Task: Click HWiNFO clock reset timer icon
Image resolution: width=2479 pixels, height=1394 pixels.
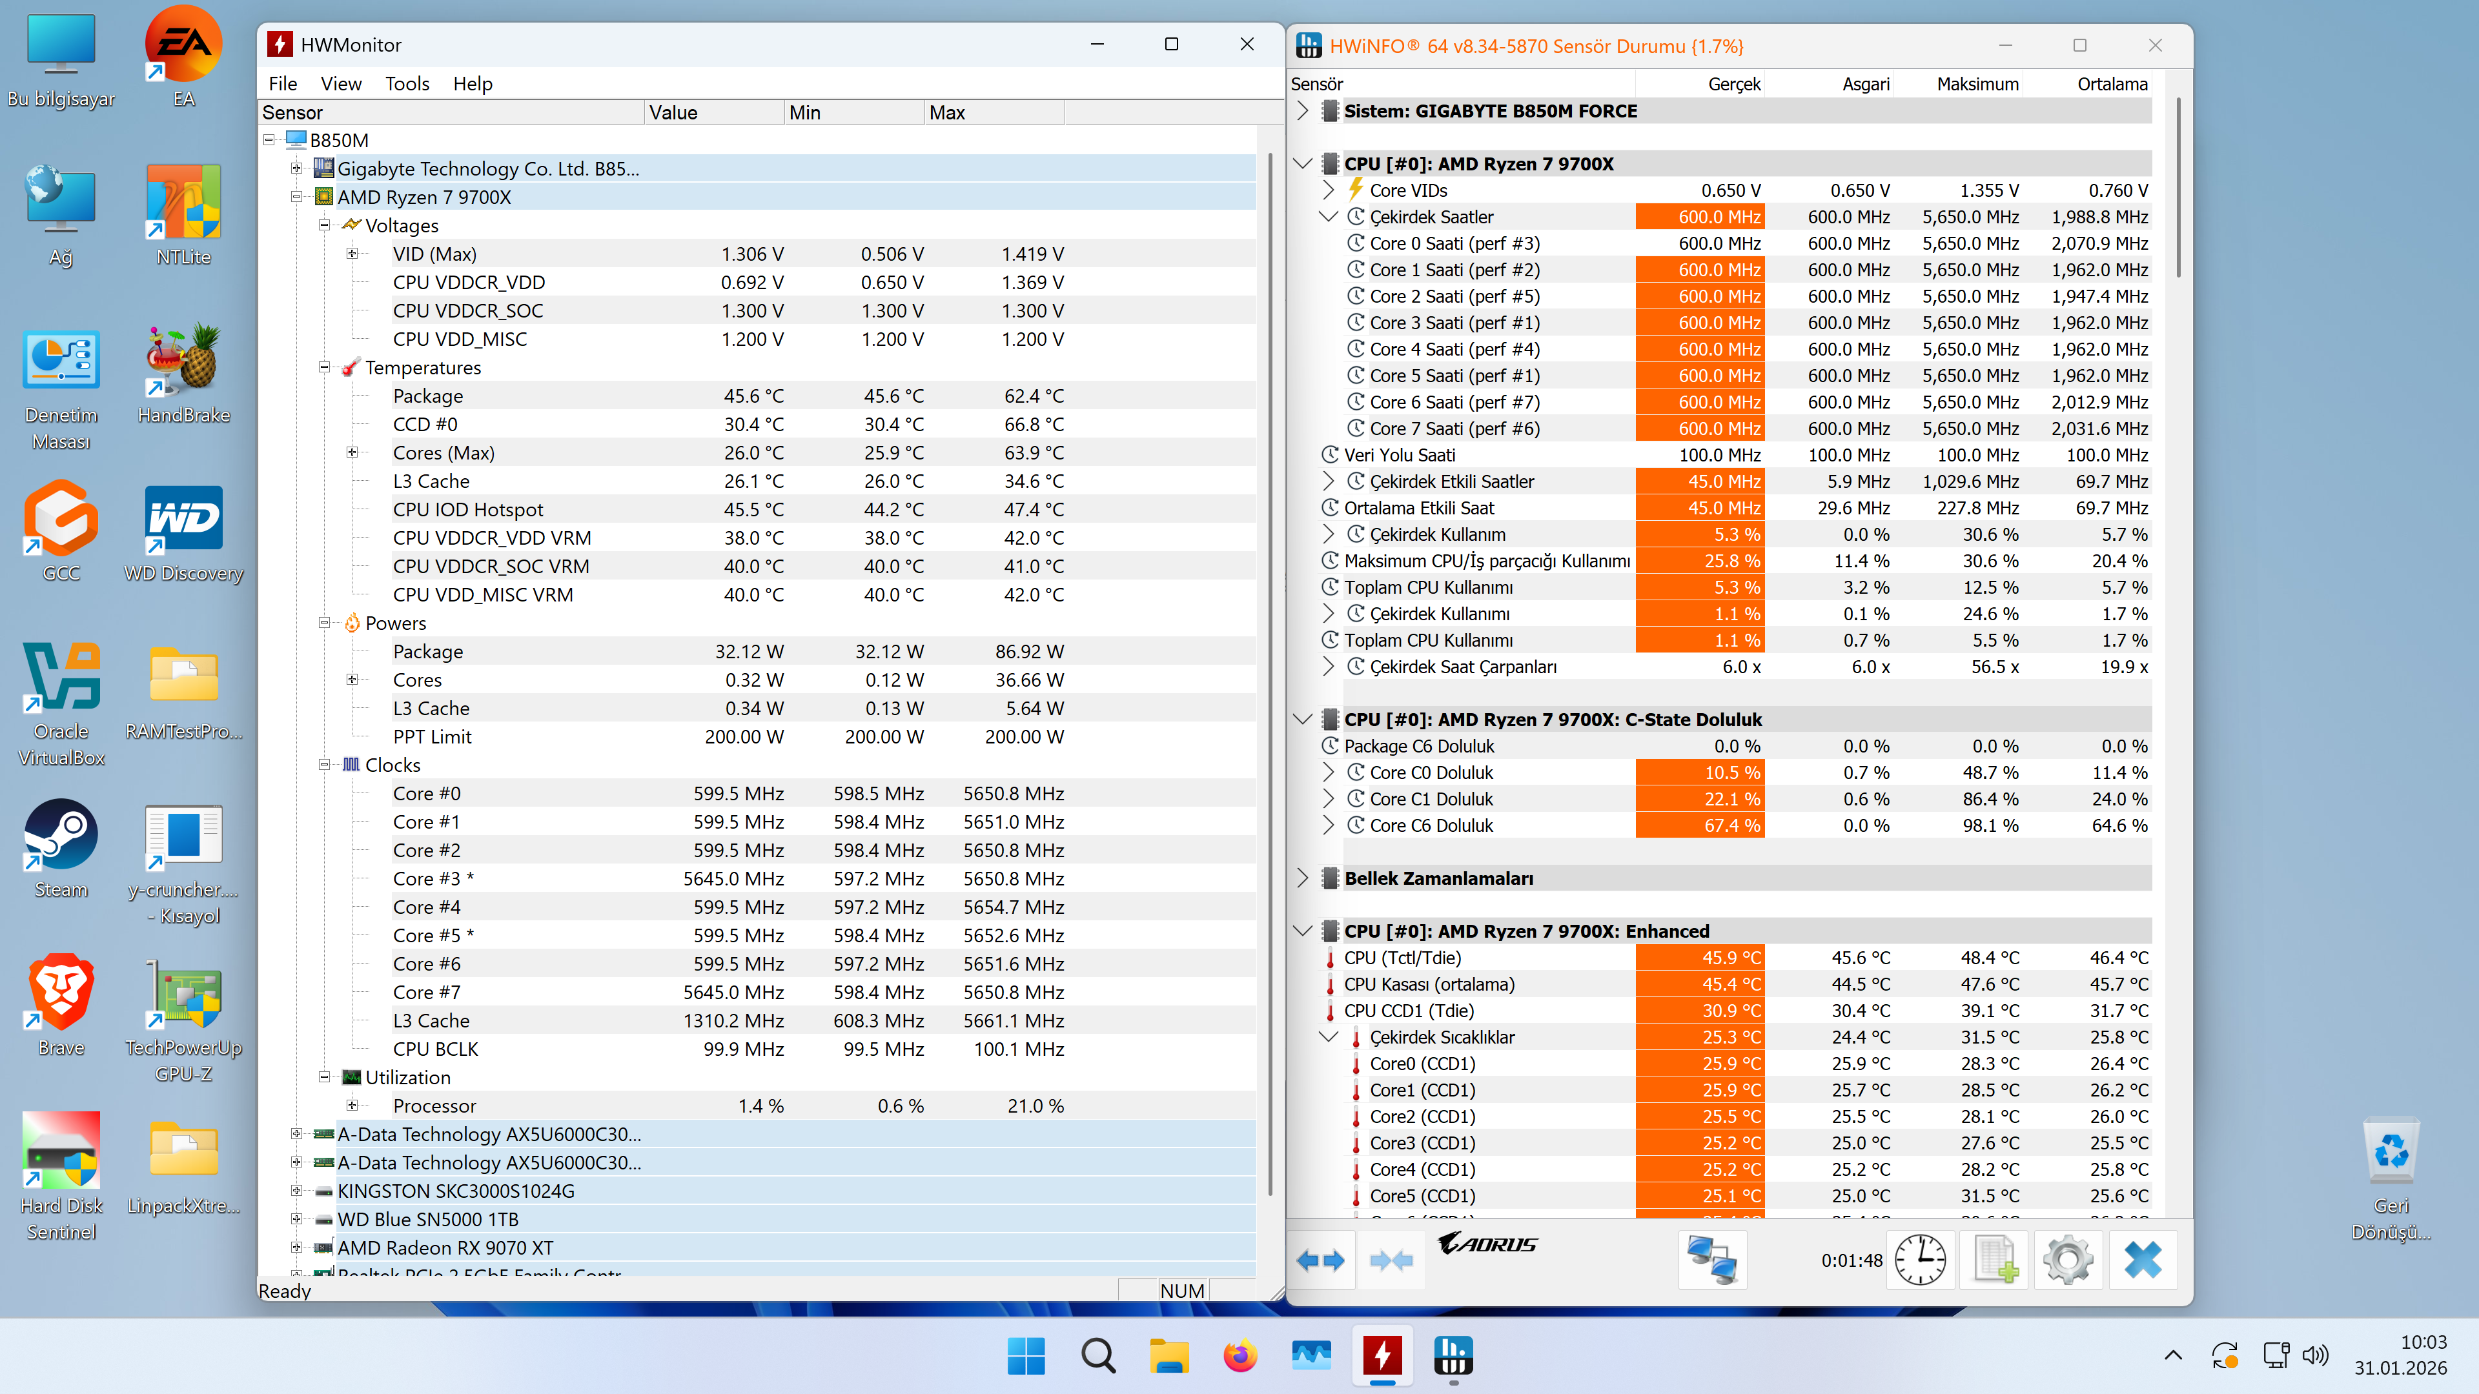Action: tap(1920, 1260)
